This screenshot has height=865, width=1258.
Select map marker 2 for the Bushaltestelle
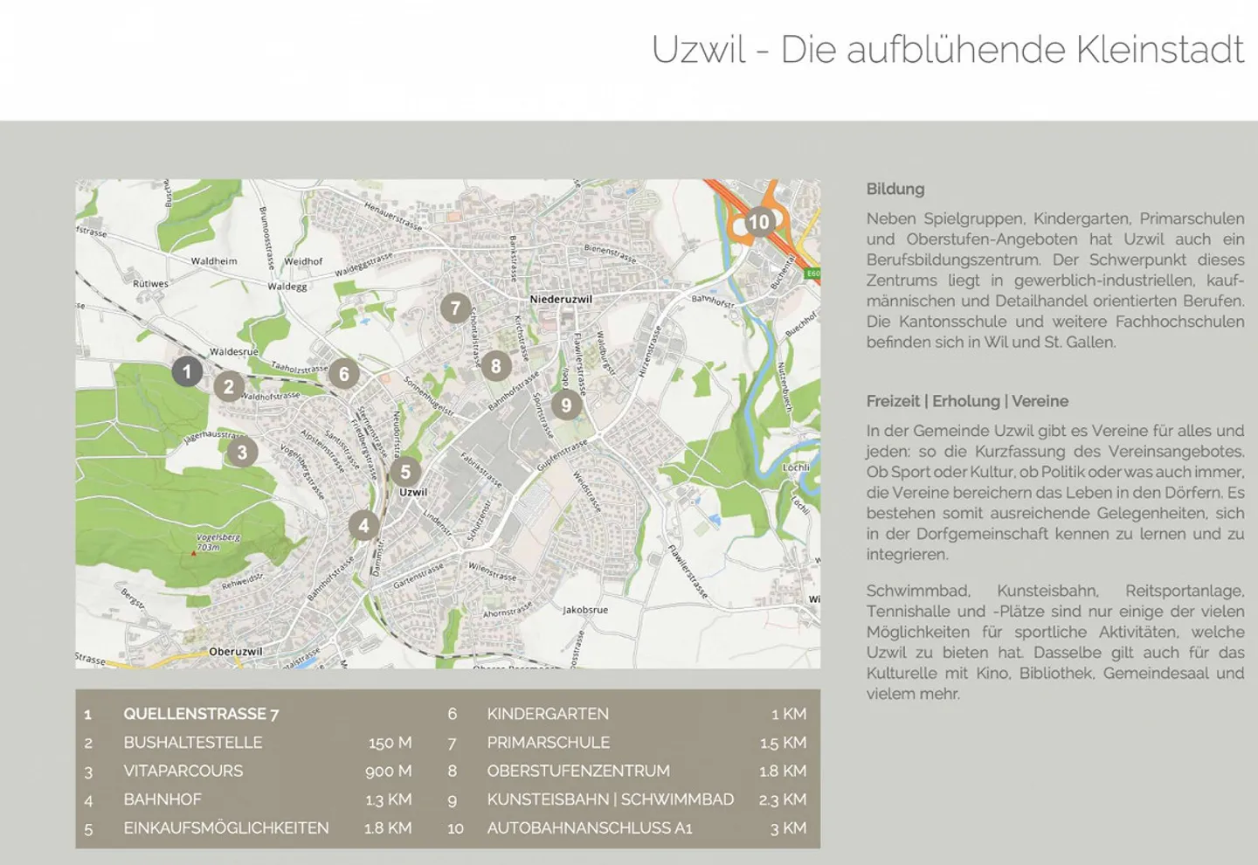229,386
